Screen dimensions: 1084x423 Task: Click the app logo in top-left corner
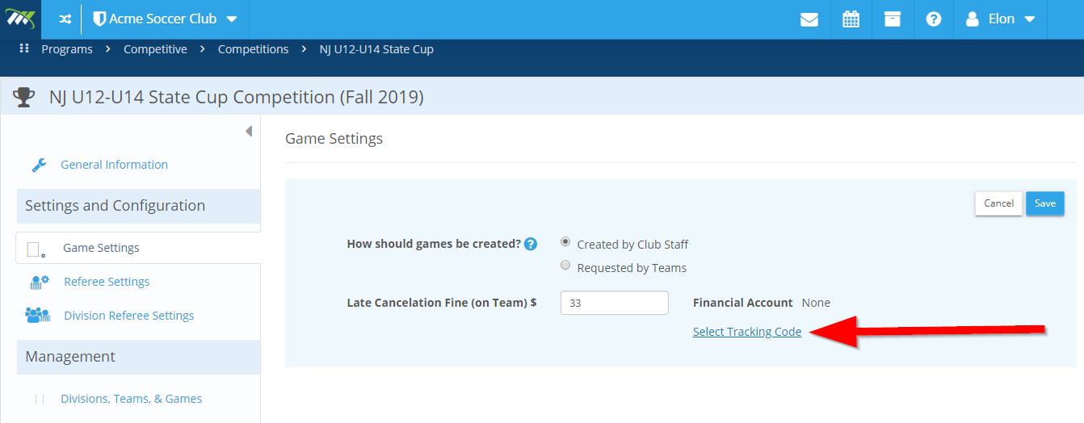20,19
